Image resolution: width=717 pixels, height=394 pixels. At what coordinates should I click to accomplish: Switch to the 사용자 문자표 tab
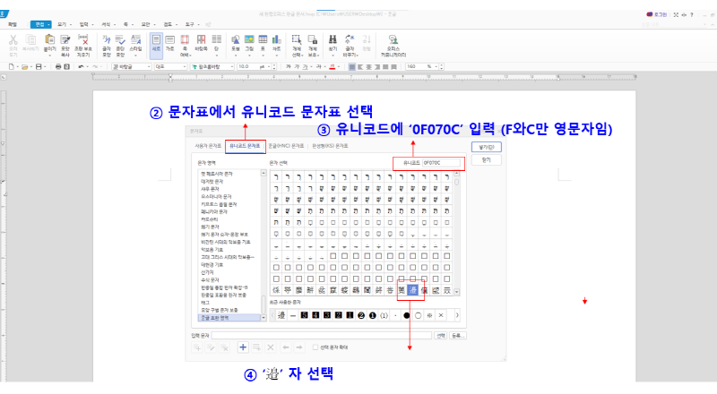pos(208,146)
